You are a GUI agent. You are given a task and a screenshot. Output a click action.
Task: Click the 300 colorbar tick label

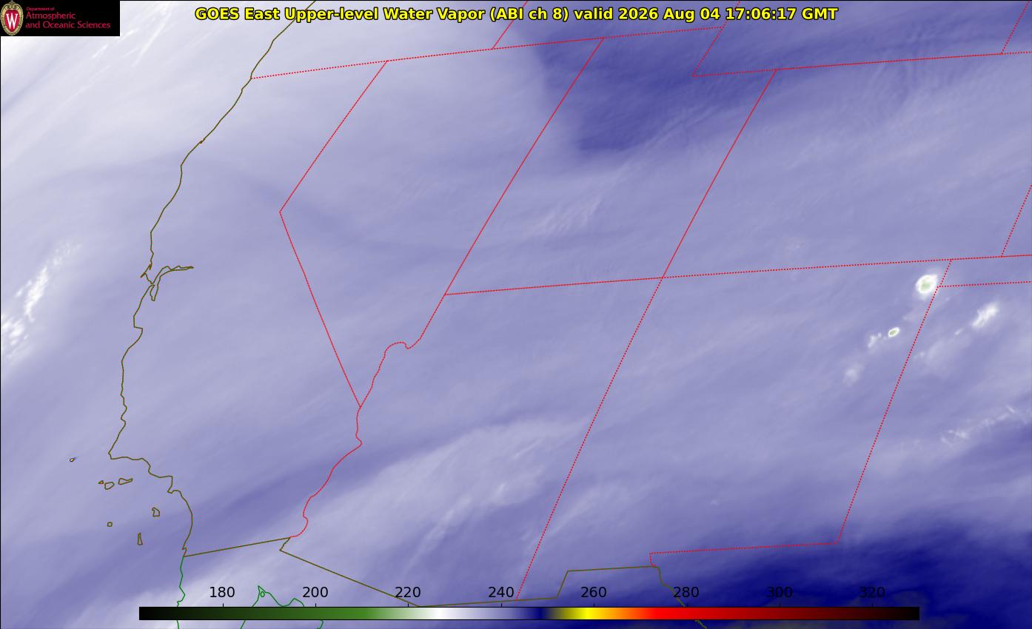click(x=780, y=592)
